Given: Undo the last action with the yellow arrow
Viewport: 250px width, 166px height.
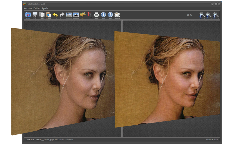Looking at the screenshot, I should tap(55, 15).
